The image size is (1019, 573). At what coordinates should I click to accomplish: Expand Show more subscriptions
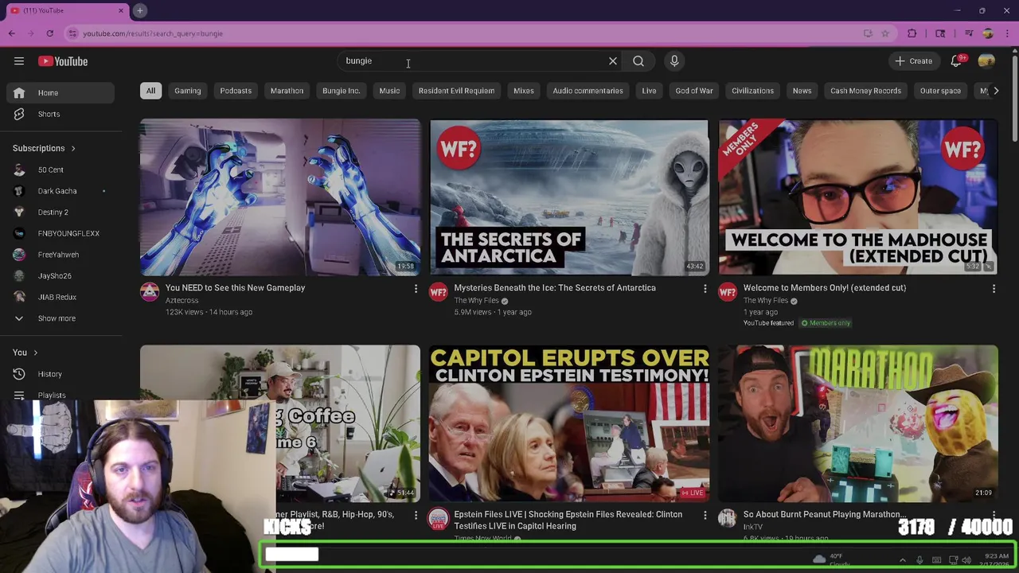[61, 318]
